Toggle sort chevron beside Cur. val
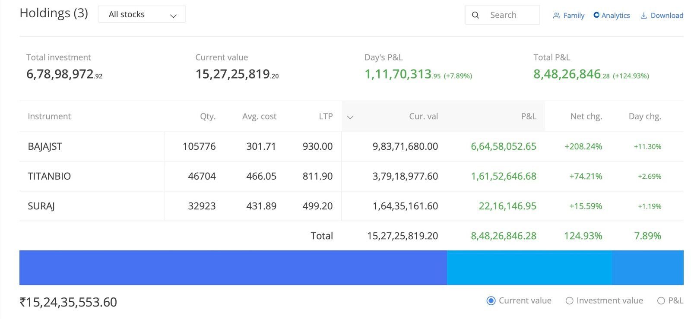The height and width of the screenshot is (319, 691). [x=350, y=117]
